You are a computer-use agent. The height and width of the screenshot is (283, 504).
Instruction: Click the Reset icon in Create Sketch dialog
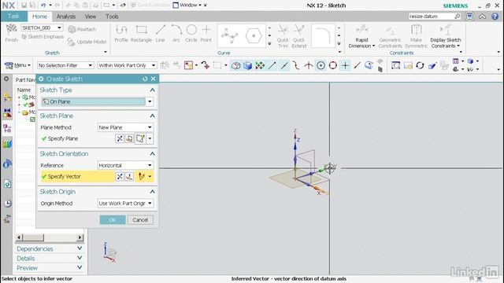145,79
